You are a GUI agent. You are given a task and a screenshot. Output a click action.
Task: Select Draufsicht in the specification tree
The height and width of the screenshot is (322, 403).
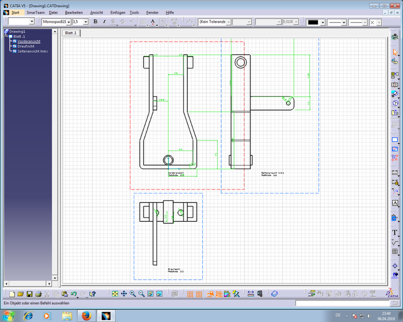[26, 46]
